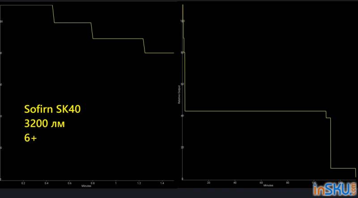Click the Minutes label under left chart
Screen dimensions: 358x198
coord(86,186)
